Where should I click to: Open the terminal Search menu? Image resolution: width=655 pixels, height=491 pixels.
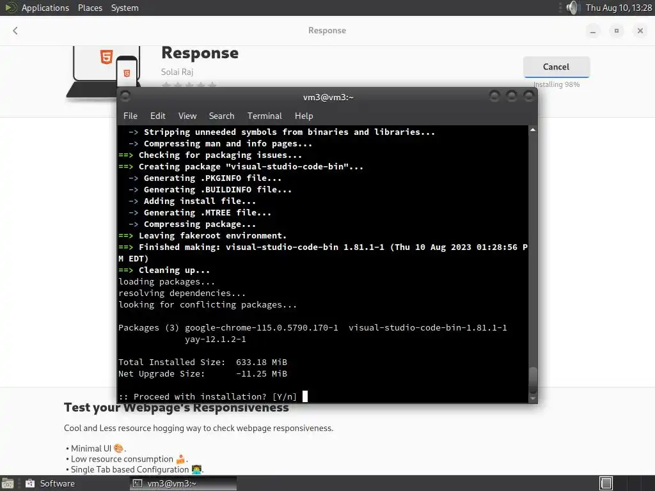[221, 116]
